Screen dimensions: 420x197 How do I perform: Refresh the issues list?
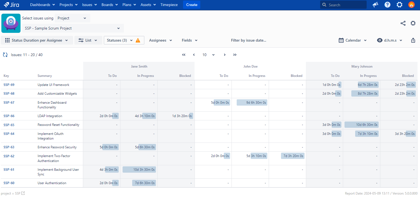(5, 55)
